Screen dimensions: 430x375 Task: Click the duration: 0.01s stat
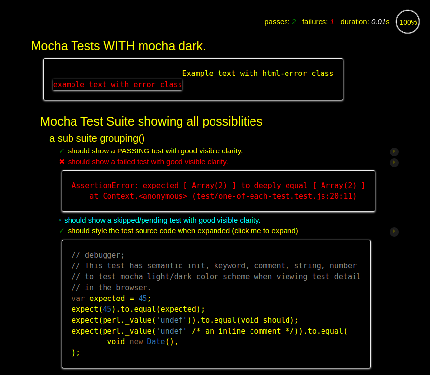(365, 22)
